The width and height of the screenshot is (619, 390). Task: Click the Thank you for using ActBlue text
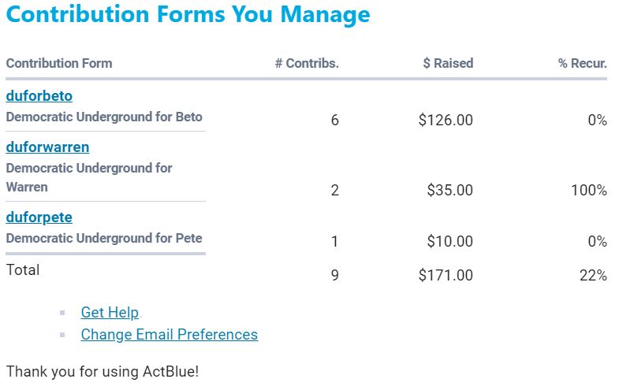point(103,371)
